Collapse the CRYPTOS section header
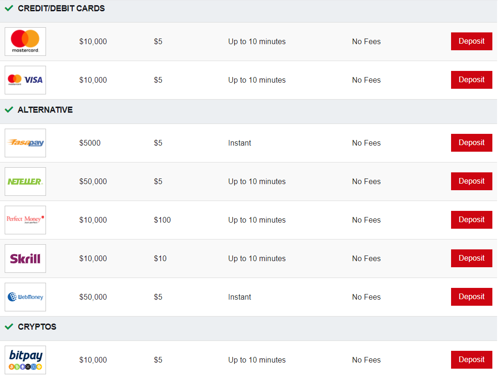Screen dimensions: 498x379 (x=248, y=328)
